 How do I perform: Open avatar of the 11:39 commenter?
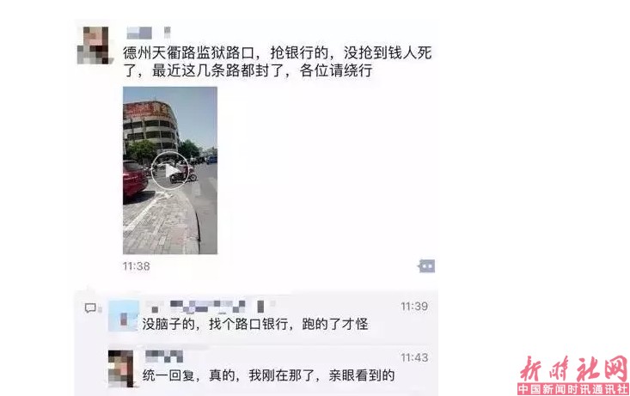pyautogui.click(x=124, y=315)
